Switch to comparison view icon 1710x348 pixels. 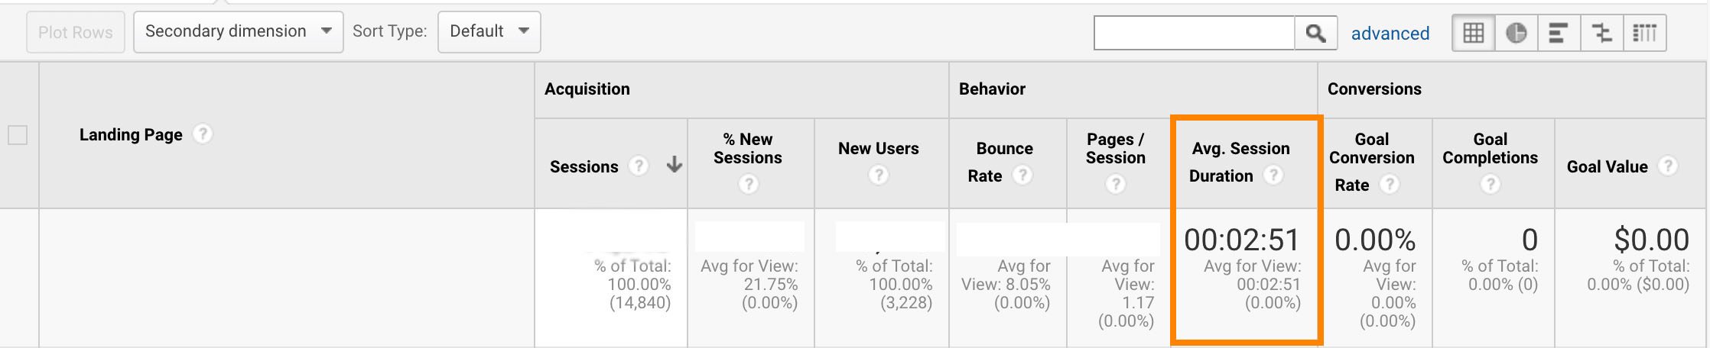(x=1601, y=34)
